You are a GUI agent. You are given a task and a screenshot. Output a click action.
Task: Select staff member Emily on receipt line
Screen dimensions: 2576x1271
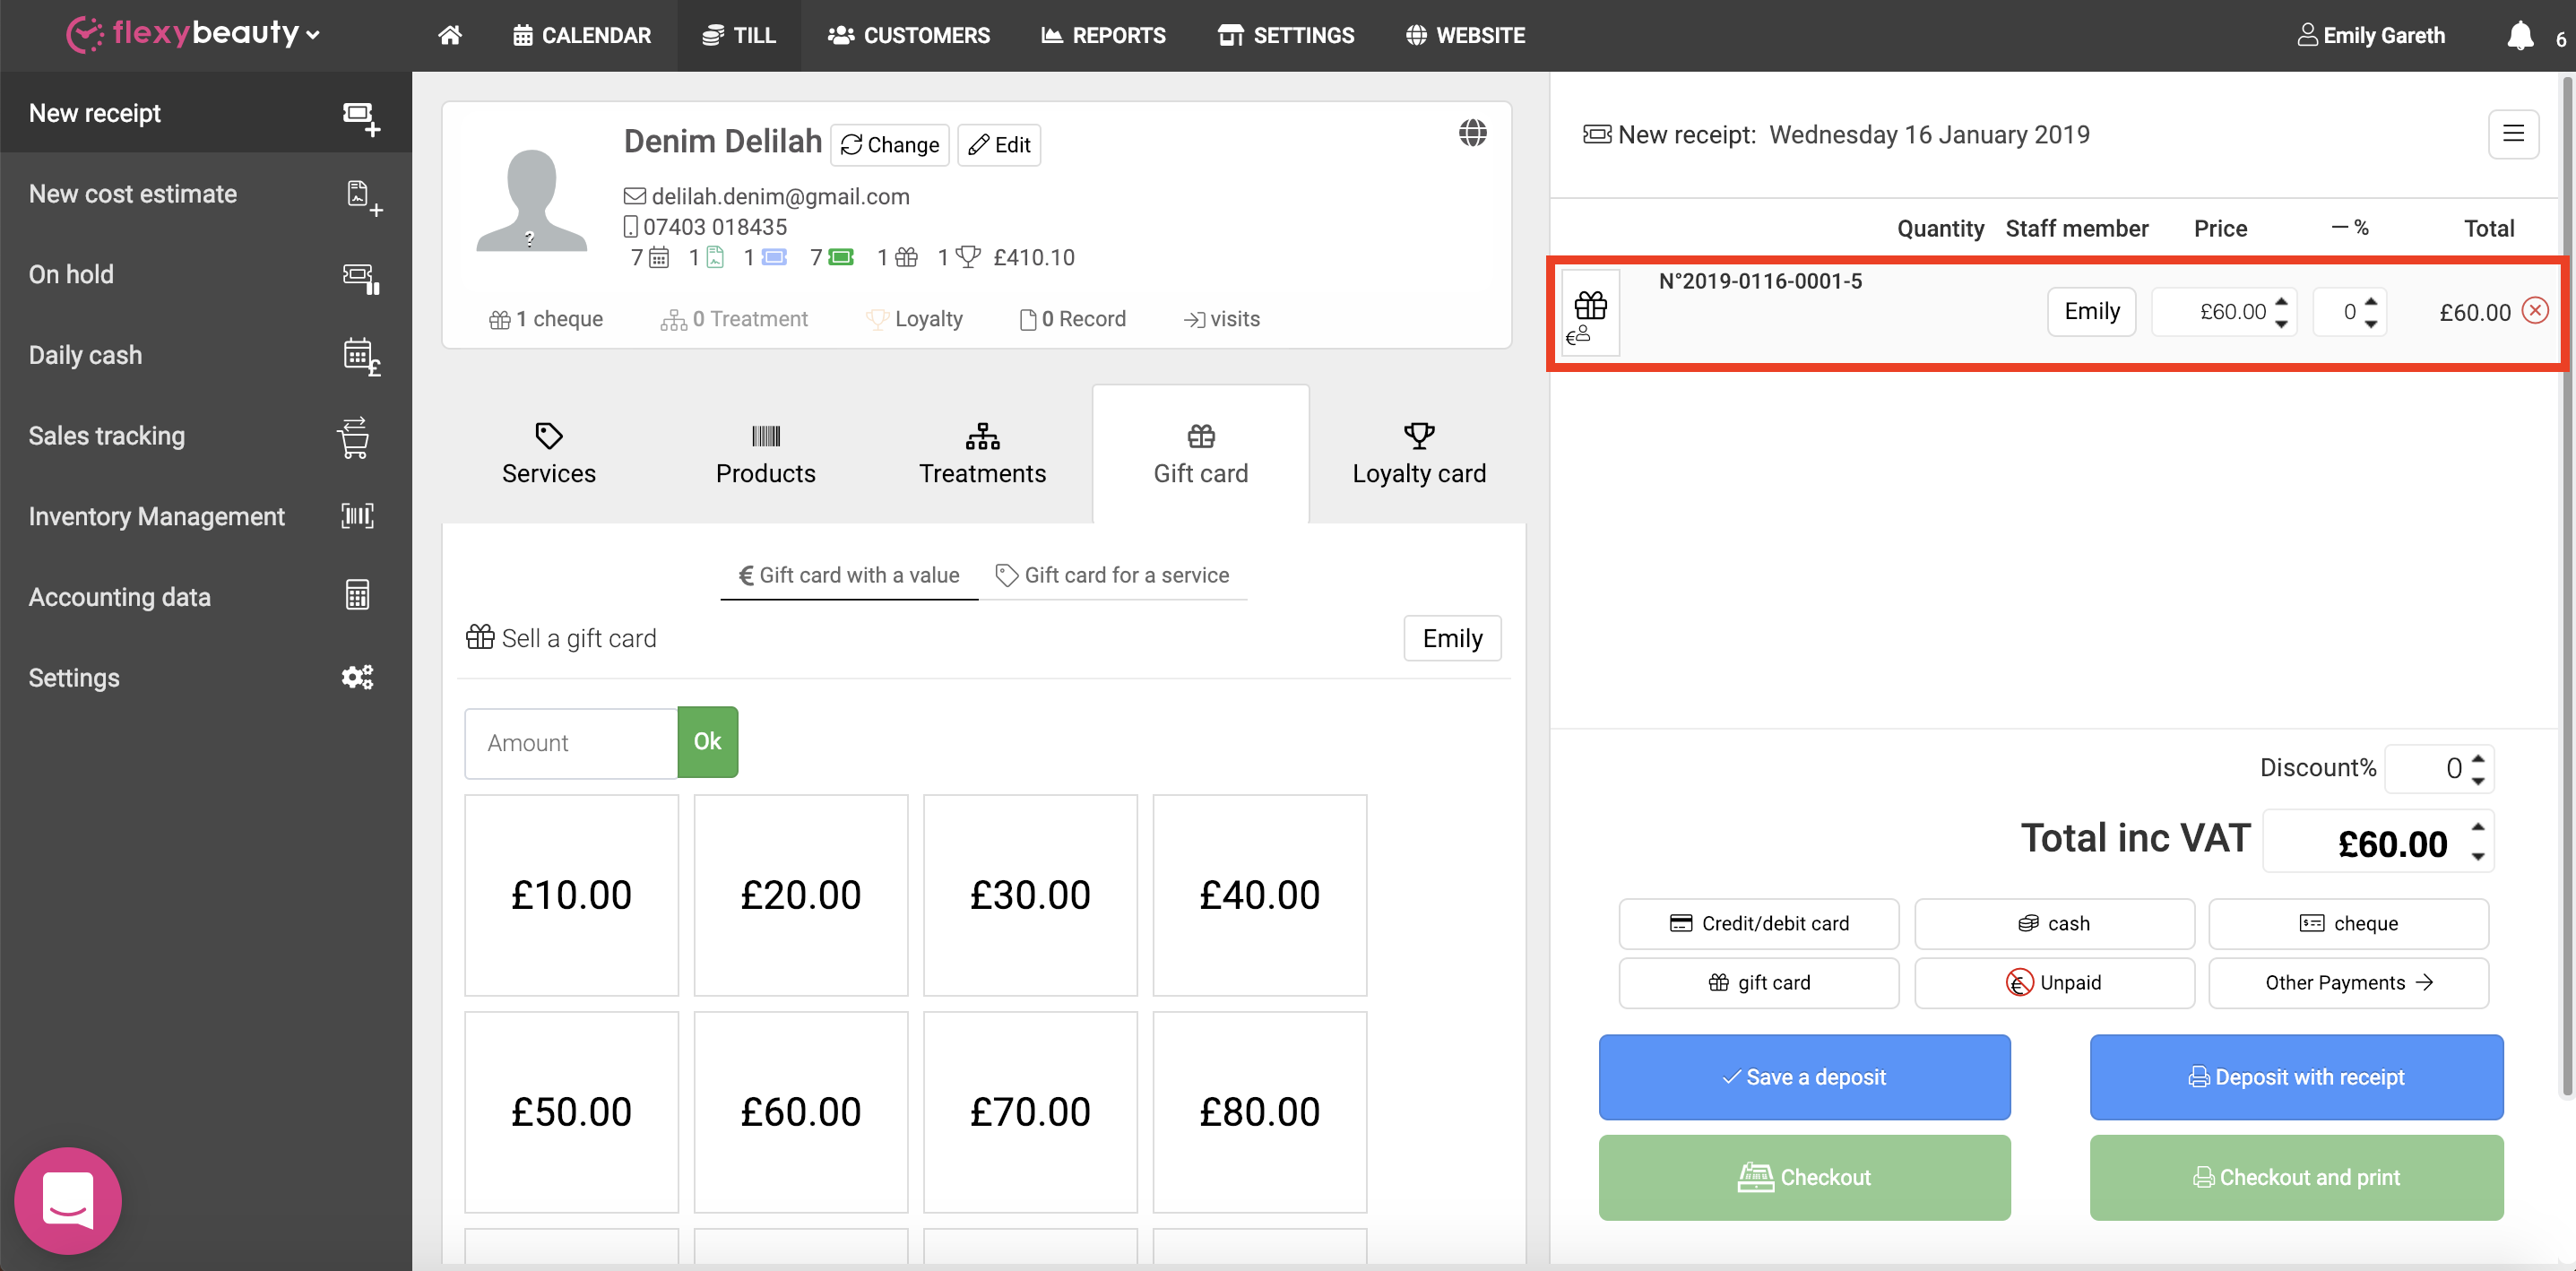click(2091, 312)
